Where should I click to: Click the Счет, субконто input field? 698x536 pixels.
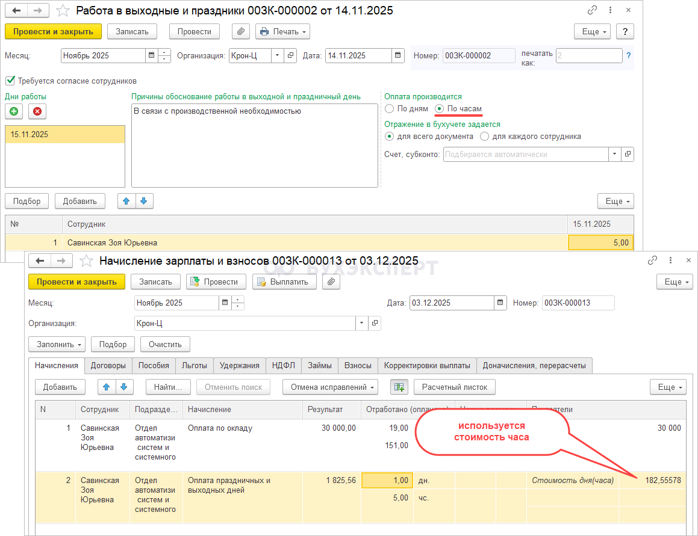click(x=525, y=154)
